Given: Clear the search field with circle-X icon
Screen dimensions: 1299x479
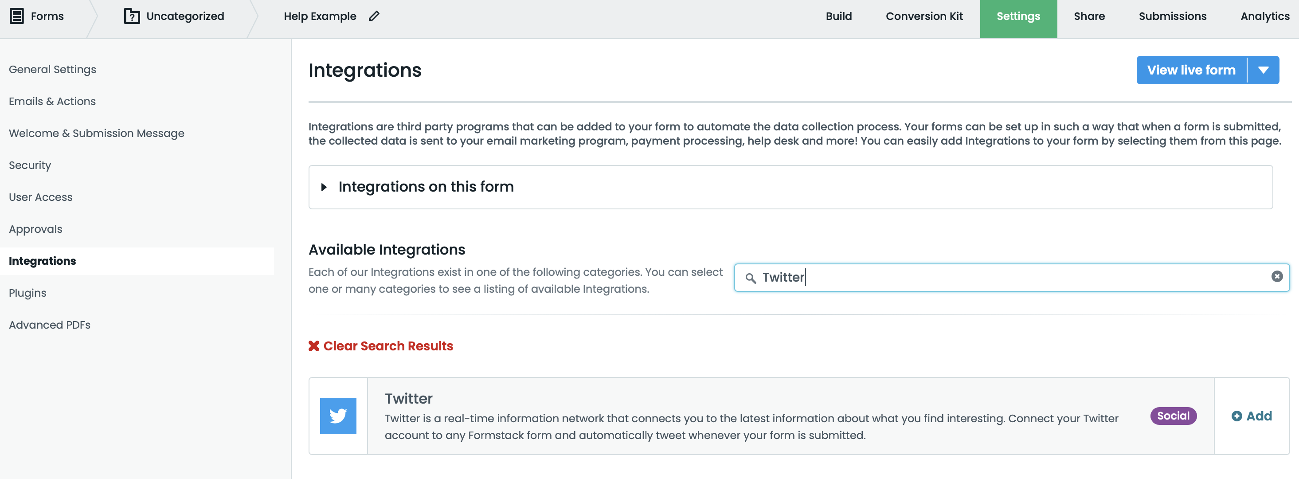Looking at the screenshot, I should (x=1277, y=276).
